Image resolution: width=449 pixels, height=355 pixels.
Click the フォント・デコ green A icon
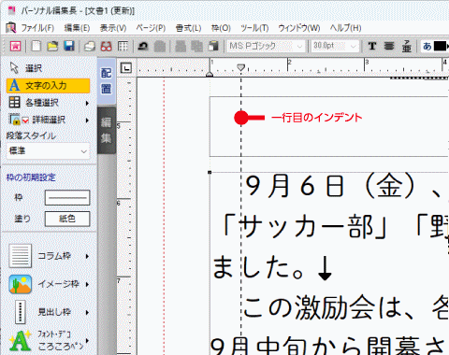point(20,340)
